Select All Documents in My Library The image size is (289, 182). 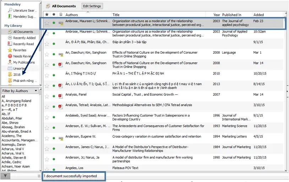20,32
